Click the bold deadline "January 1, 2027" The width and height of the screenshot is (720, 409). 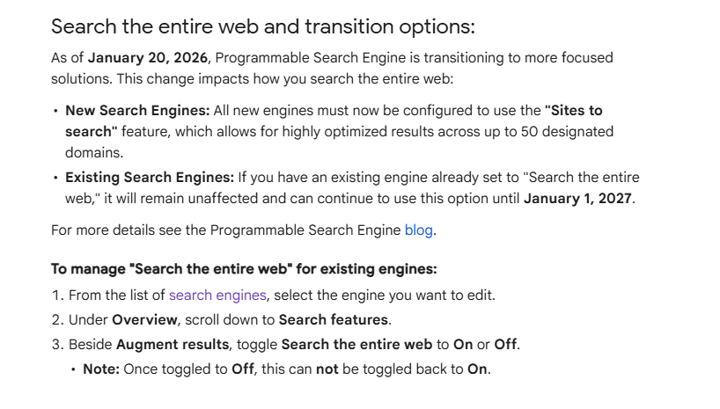point(577,198)
